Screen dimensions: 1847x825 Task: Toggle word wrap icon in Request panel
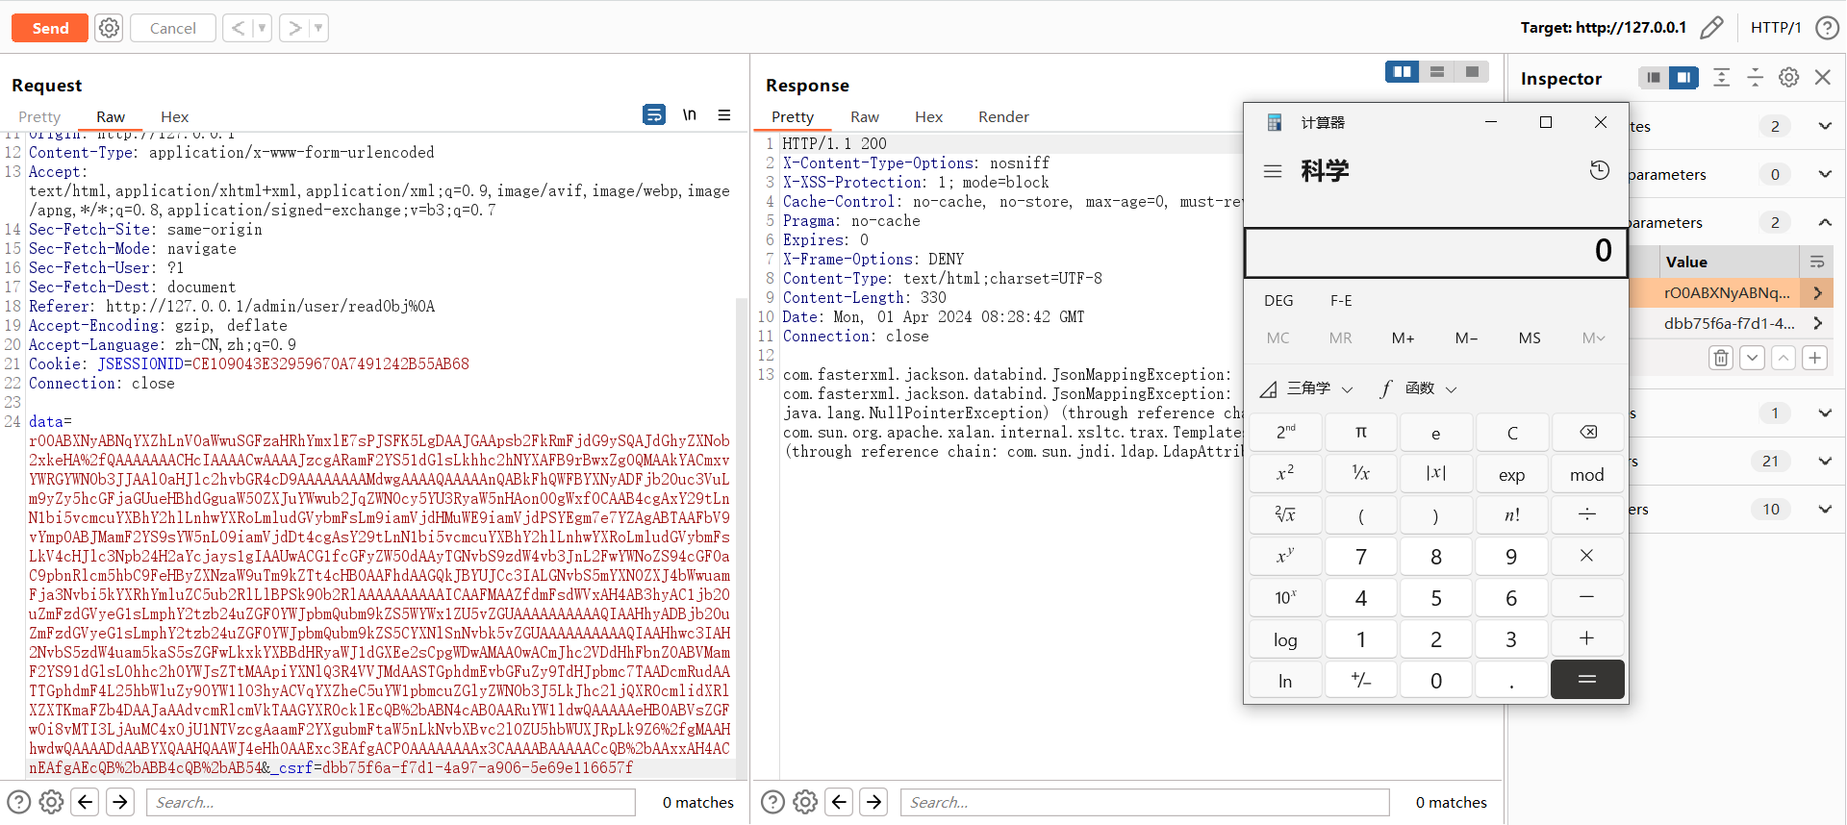(654, 115)
